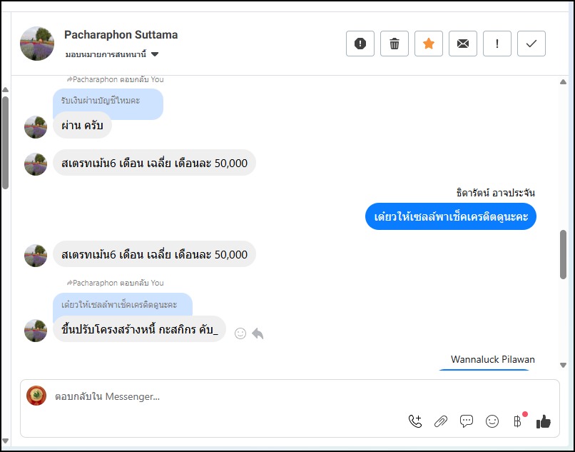This screenshot has height=452, width=575.
Task: Open the emoji picker in reply box
Action: pyautogui.click(x=492, y=421)
